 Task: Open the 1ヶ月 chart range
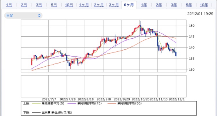(84, 5)
